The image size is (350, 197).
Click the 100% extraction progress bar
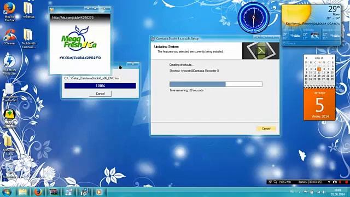pyautogui.click(x=100, y=86)
